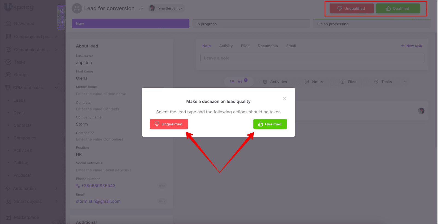Select the New pipeline stage

[131, 24]
